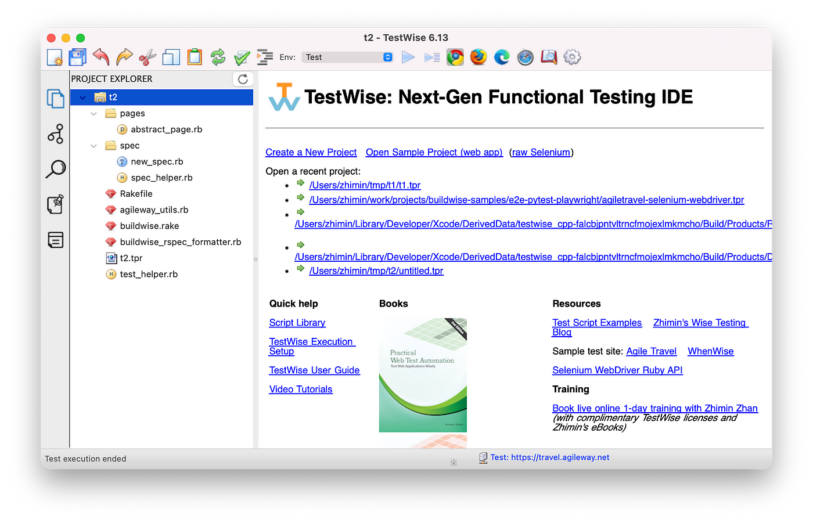
Task: Select buildwise.rake file
Action: coord(149,226)
